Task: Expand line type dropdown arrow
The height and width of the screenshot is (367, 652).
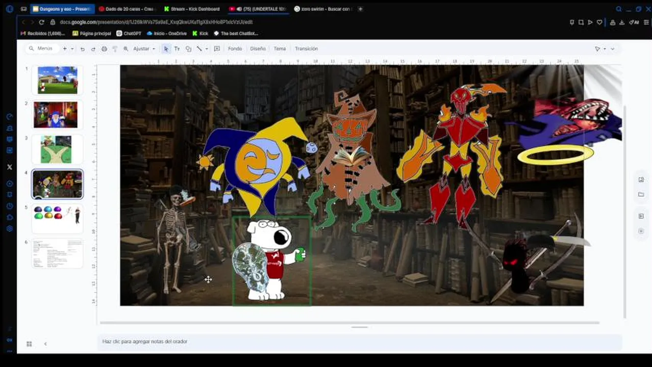Action: point(206,49)
